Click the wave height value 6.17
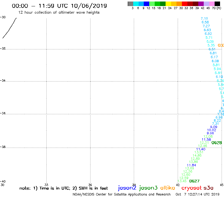 pos(214,57)
